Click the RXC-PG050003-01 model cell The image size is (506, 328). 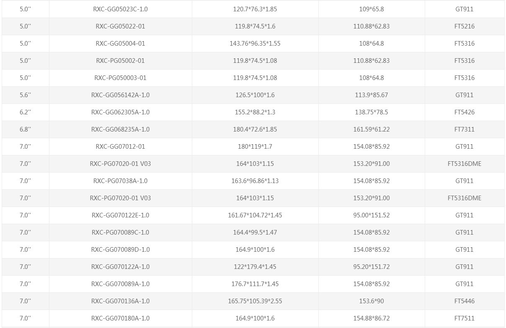120,78
